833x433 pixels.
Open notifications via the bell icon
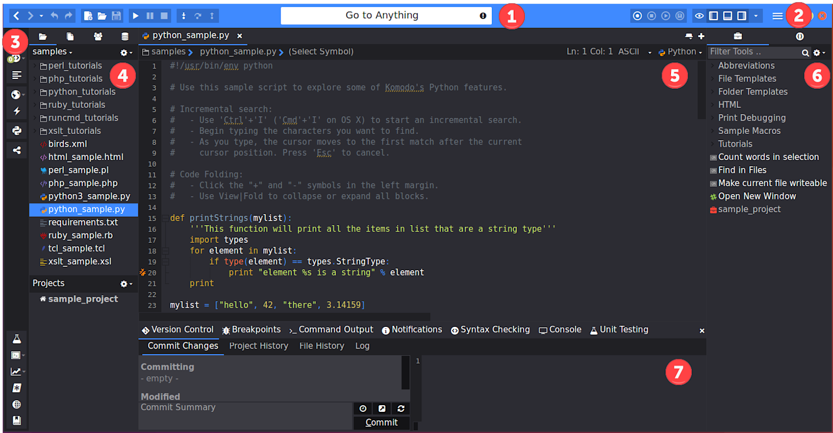(x=688, y=36)
